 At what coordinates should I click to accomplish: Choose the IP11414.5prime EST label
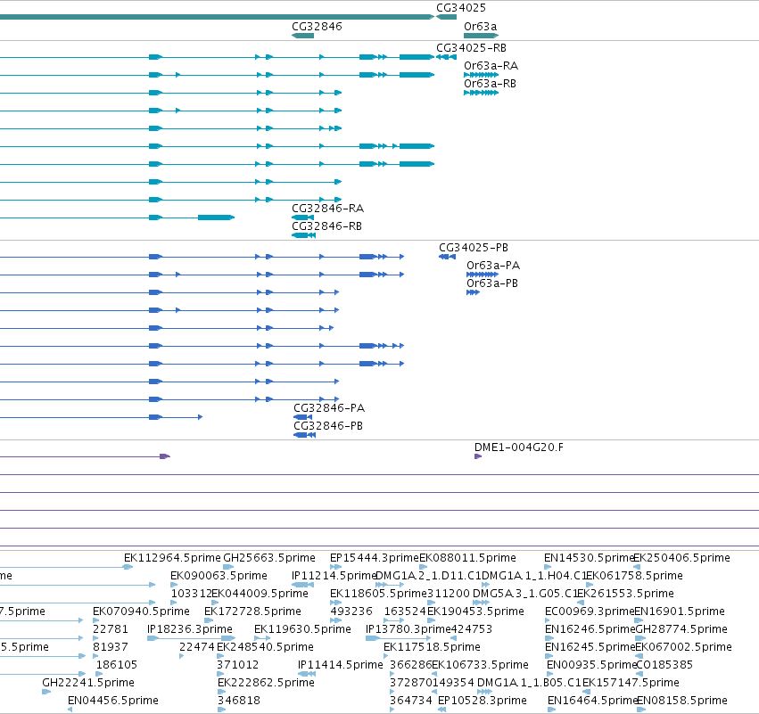coord(341,665)
